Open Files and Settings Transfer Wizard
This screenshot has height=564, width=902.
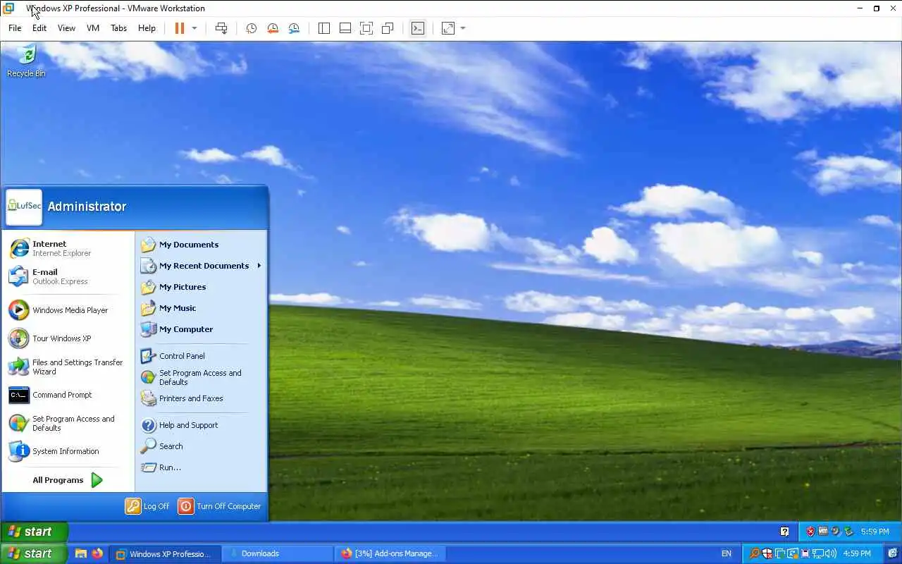(69, 367)
